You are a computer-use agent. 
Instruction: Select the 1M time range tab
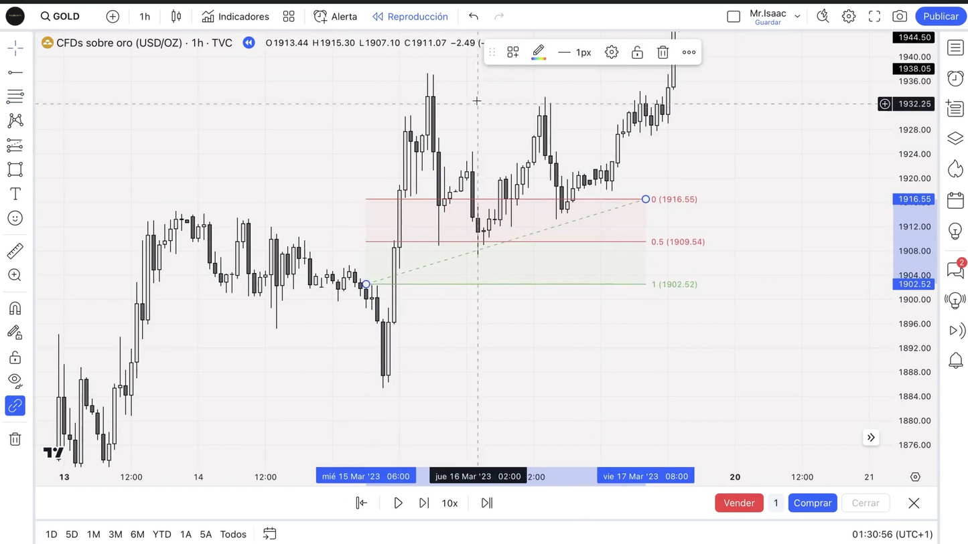(x=93, y=534)
